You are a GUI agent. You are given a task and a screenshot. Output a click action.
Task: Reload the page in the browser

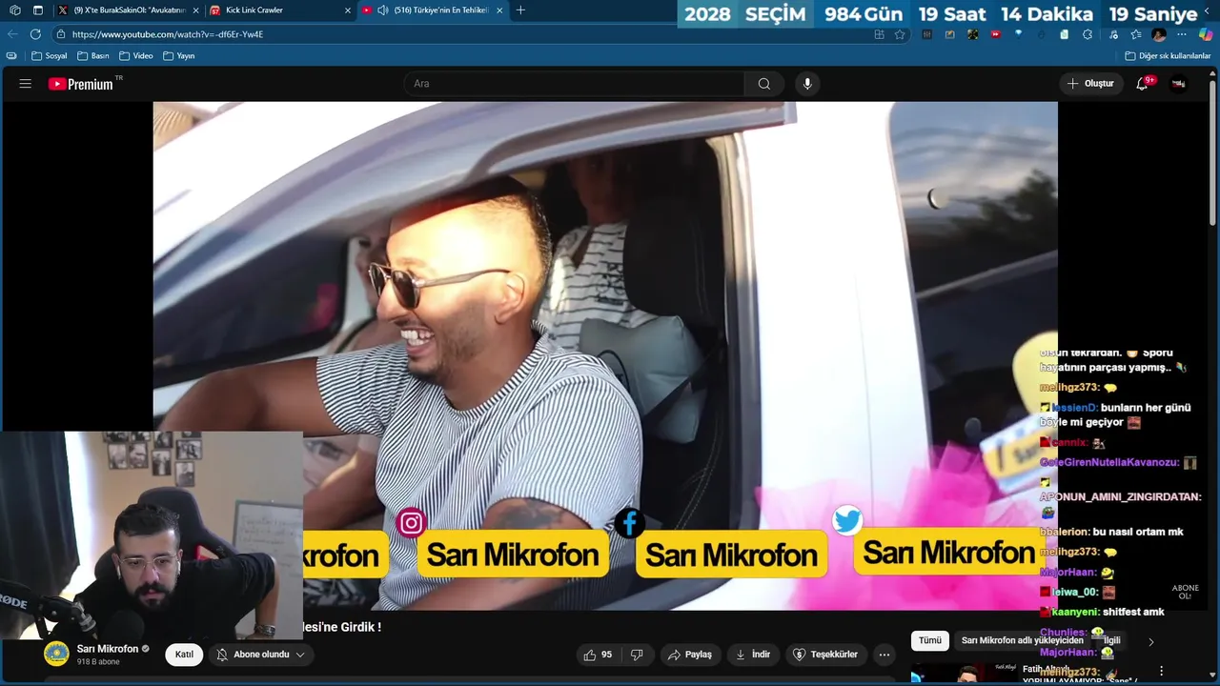(x=35, y=34)
